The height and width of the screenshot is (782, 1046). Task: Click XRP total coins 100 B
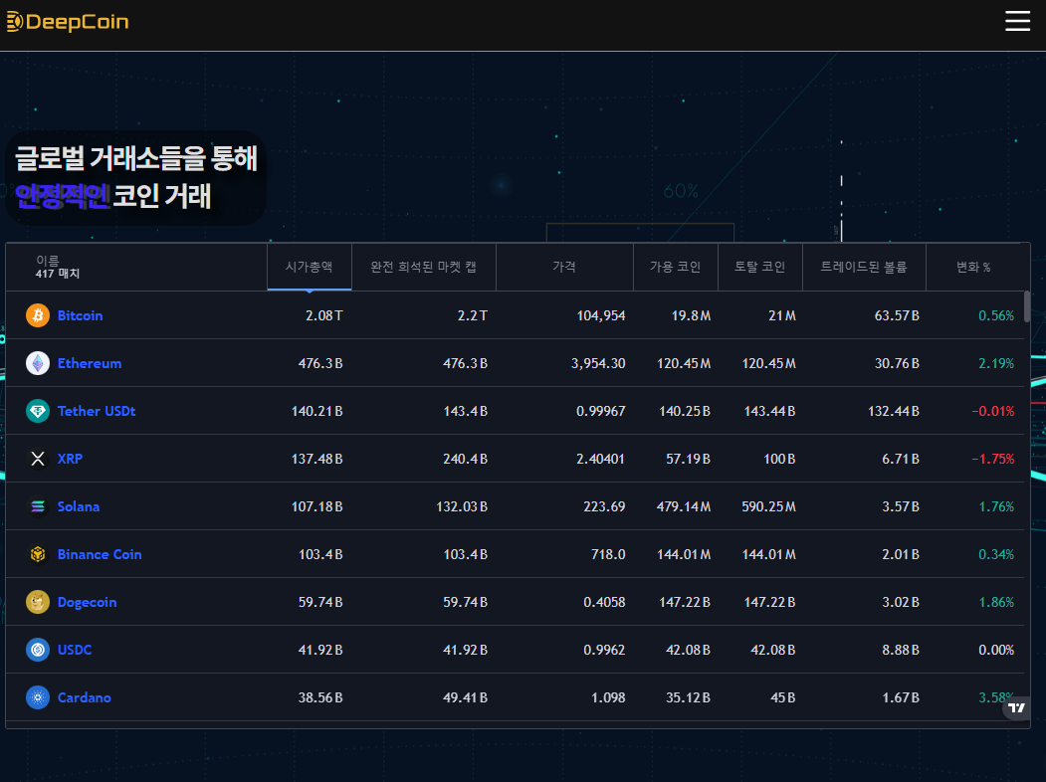[x=779, y=459]
